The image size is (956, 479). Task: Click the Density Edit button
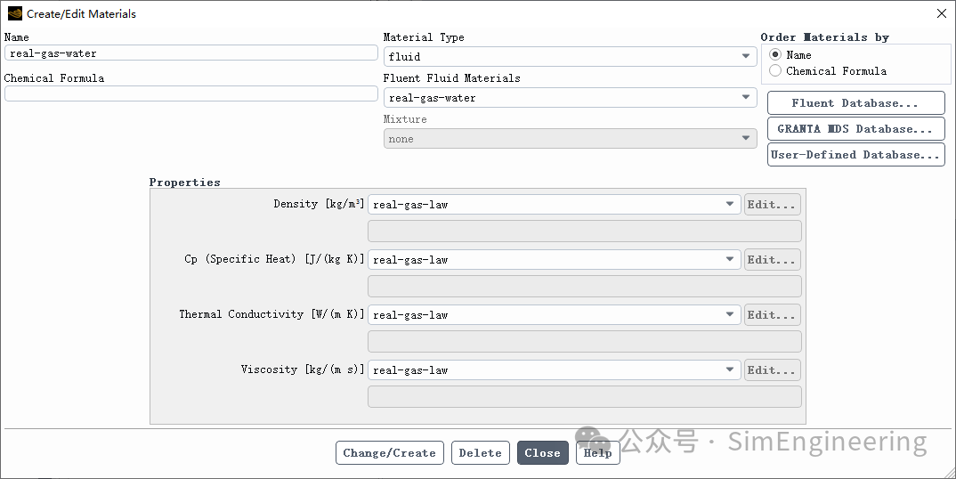point(772,205)
